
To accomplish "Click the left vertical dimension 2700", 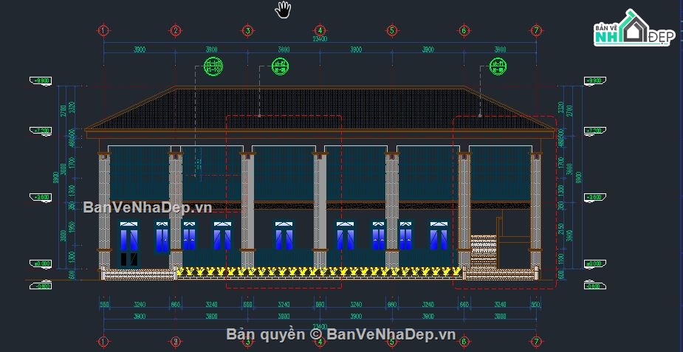I will (64, 111).
